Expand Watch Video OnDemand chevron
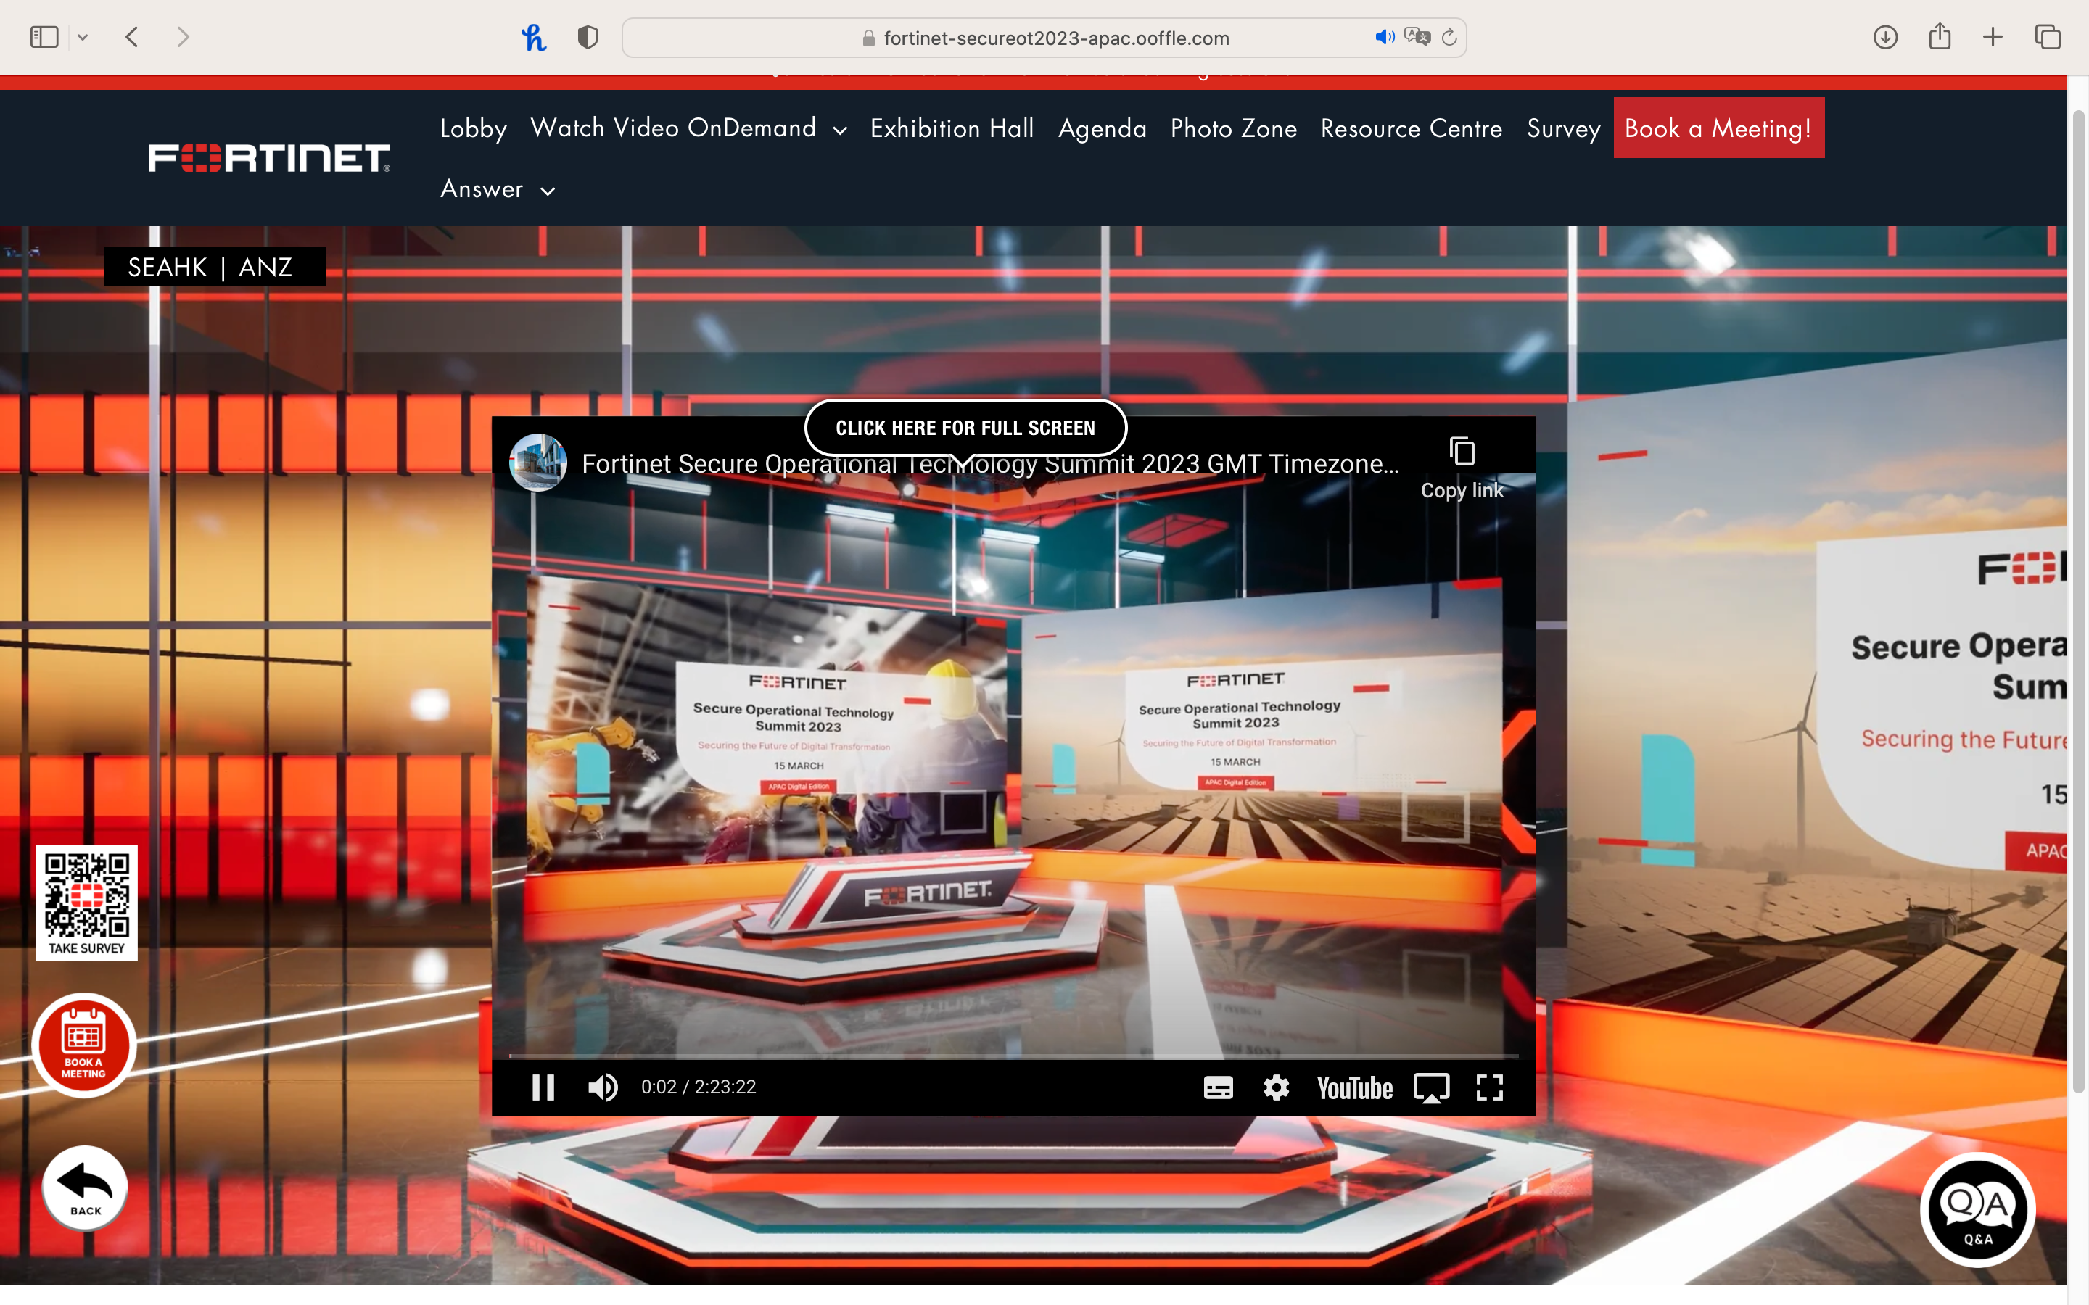 click(840, 130)
